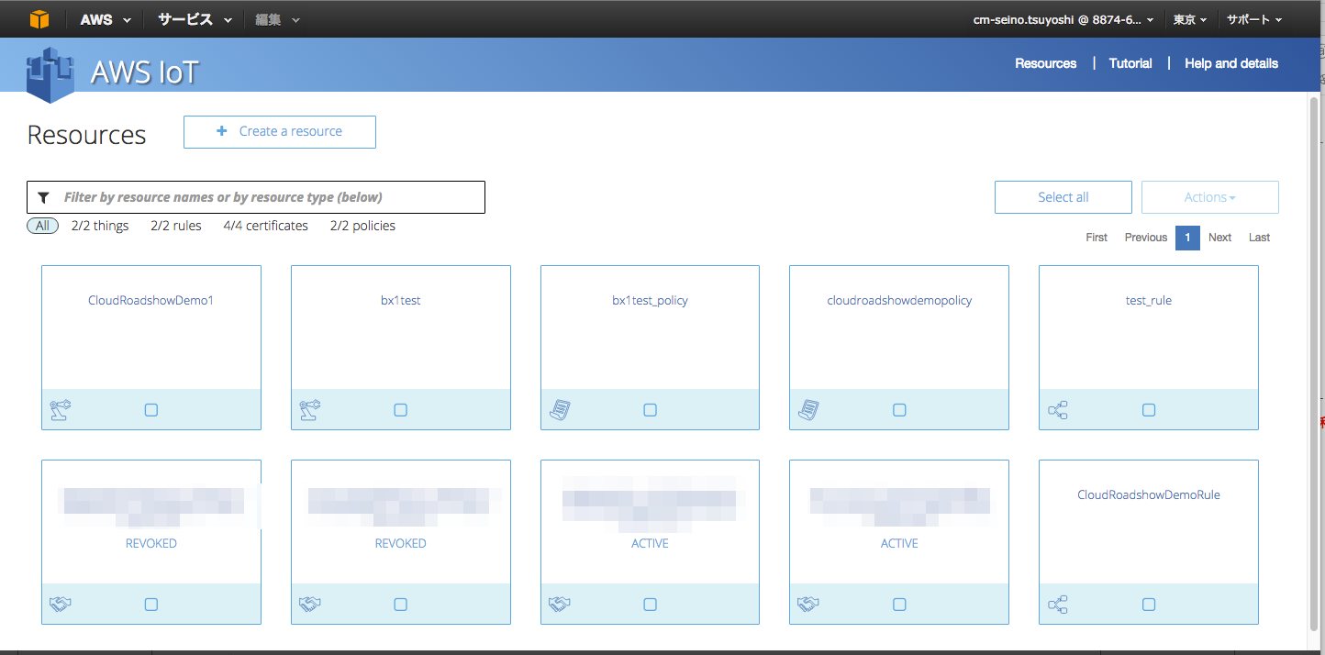This screenshot has height=655, width=1325.
Task: Open the CloudRoadshowDemo1 resource
Action: (150, 300)
